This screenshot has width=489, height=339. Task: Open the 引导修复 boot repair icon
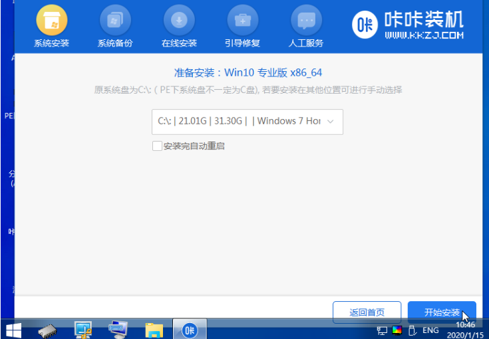pos(243,21)
